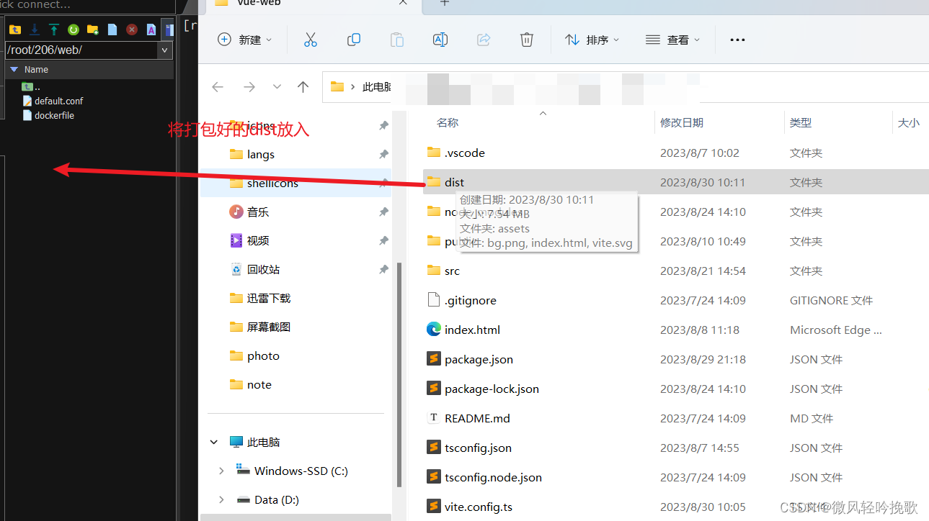Click the Rename icon in Explorer toolbar
The image size is (929, 521).
440,40
